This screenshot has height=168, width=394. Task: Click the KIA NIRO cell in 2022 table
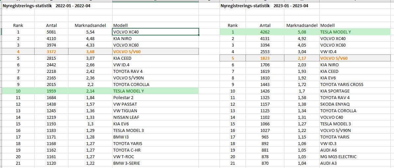point(156,39)
